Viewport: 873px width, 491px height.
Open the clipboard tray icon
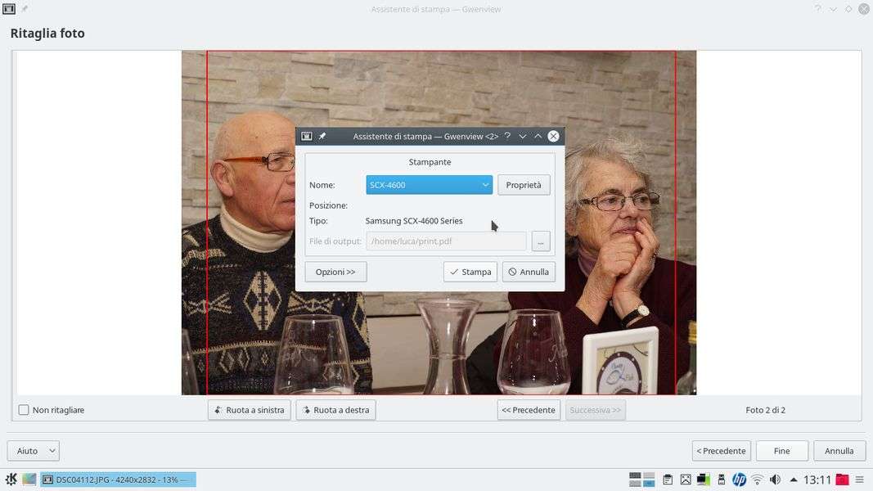tap(668, 480)
